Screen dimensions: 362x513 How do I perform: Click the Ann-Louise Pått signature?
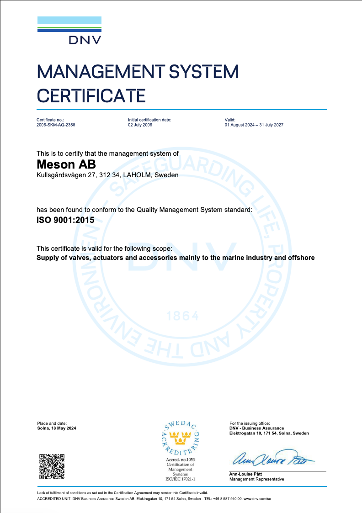[x=273, y=458]
